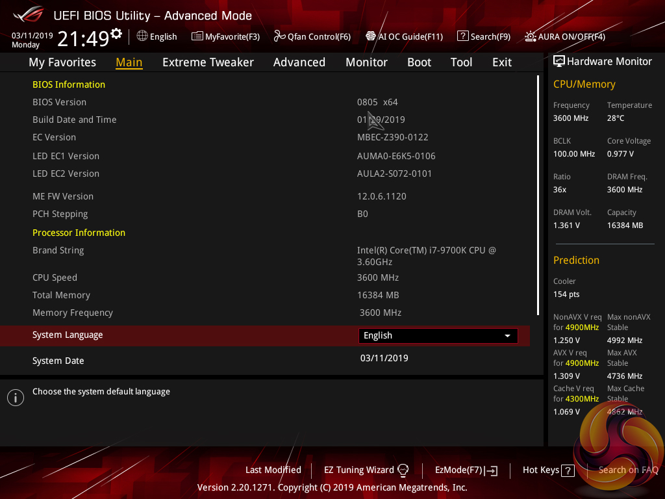Viewport: 665px width, 499px height.
Task: Click the EzMode exit arrow icon
Action: [491, 470]
